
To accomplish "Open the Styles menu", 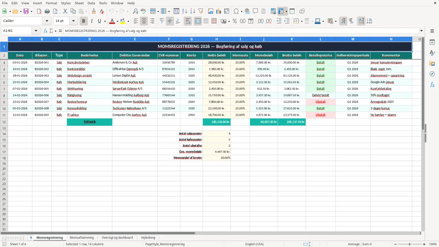I will [66, 3].
